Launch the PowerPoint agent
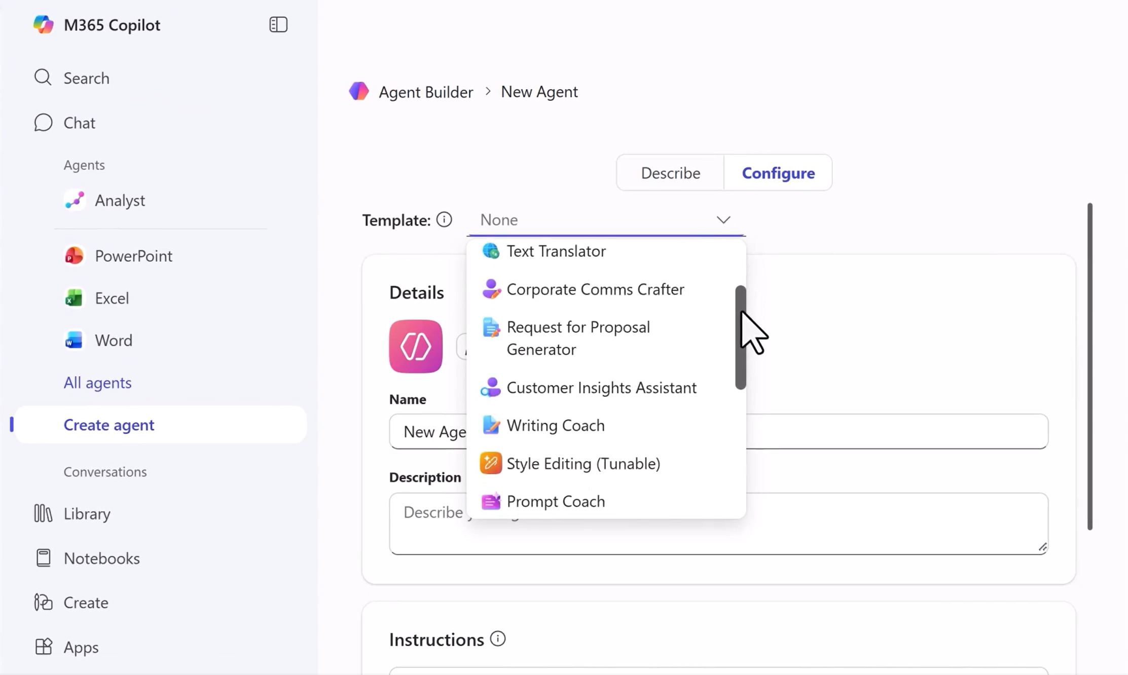This screenshot has height=675, width=1128. (133, 256)
